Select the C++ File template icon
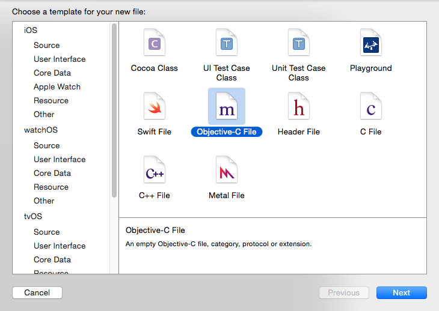Screen dimensions: 439x311 pos(155,170)
